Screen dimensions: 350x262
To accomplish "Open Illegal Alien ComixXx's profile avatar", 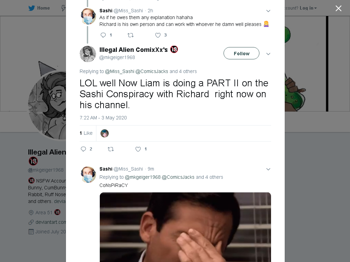I will pos(88,54).
